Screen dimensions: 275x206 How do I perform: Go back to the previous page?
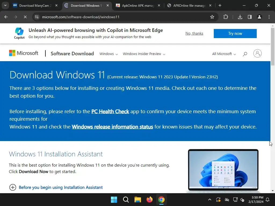click(6, 17)
